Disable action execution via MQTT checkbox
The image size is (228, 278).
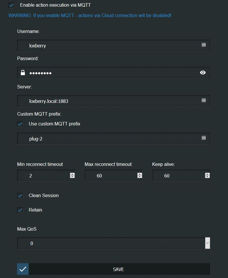tap(11, 5)
